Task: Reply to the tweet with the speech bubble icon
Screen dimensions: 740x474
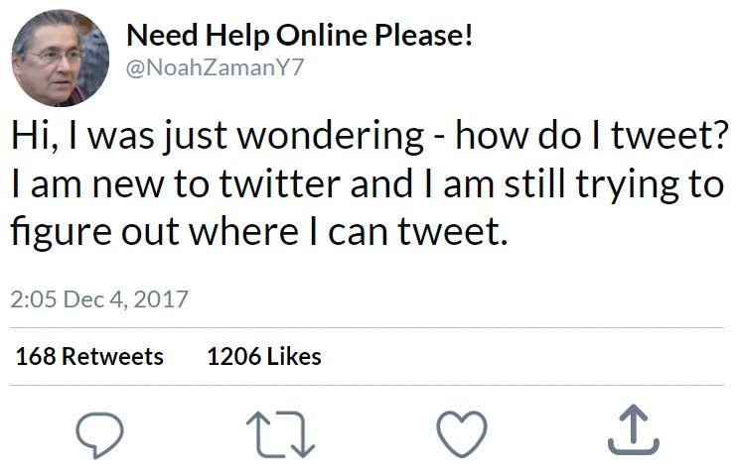Action: click(99, 432)
